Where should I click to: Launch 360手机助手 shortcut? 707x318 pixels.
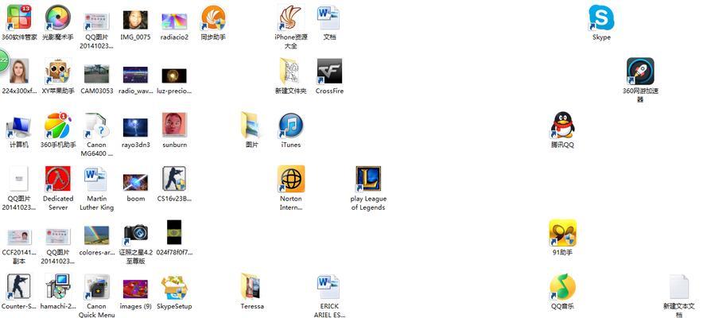coord(58,126)
